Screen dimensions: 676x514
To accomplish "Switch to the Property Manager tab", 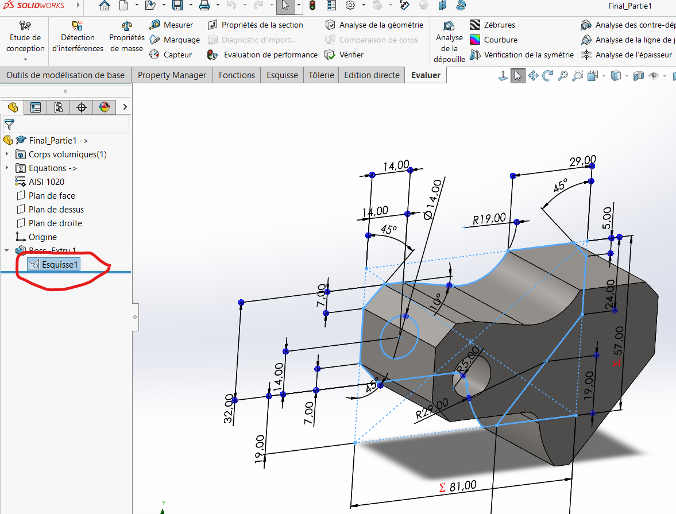I will (172, 75).
